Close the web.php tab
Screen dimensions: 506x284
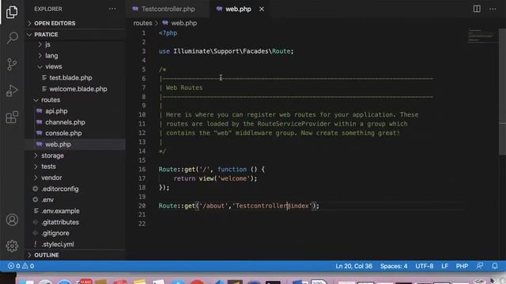click(x=262, y=9)
